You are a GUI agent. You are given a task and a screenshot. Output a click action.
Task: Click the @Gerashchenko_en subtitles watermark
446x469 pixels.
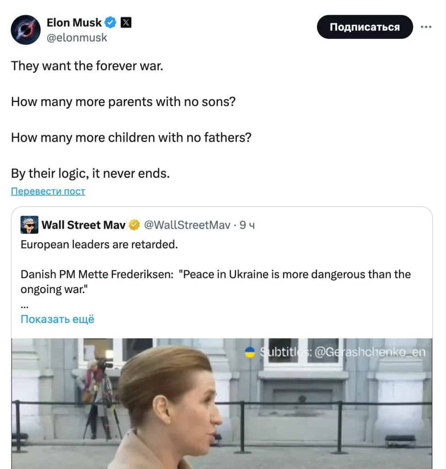point(342,352)
